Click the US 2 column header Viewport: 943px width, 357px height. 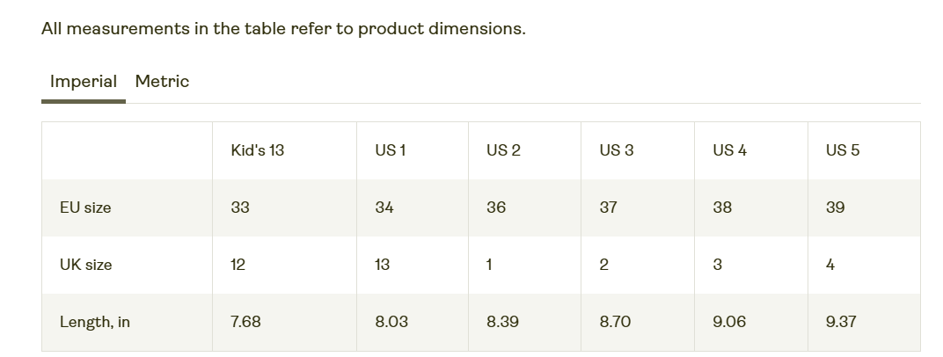(503, 150)
